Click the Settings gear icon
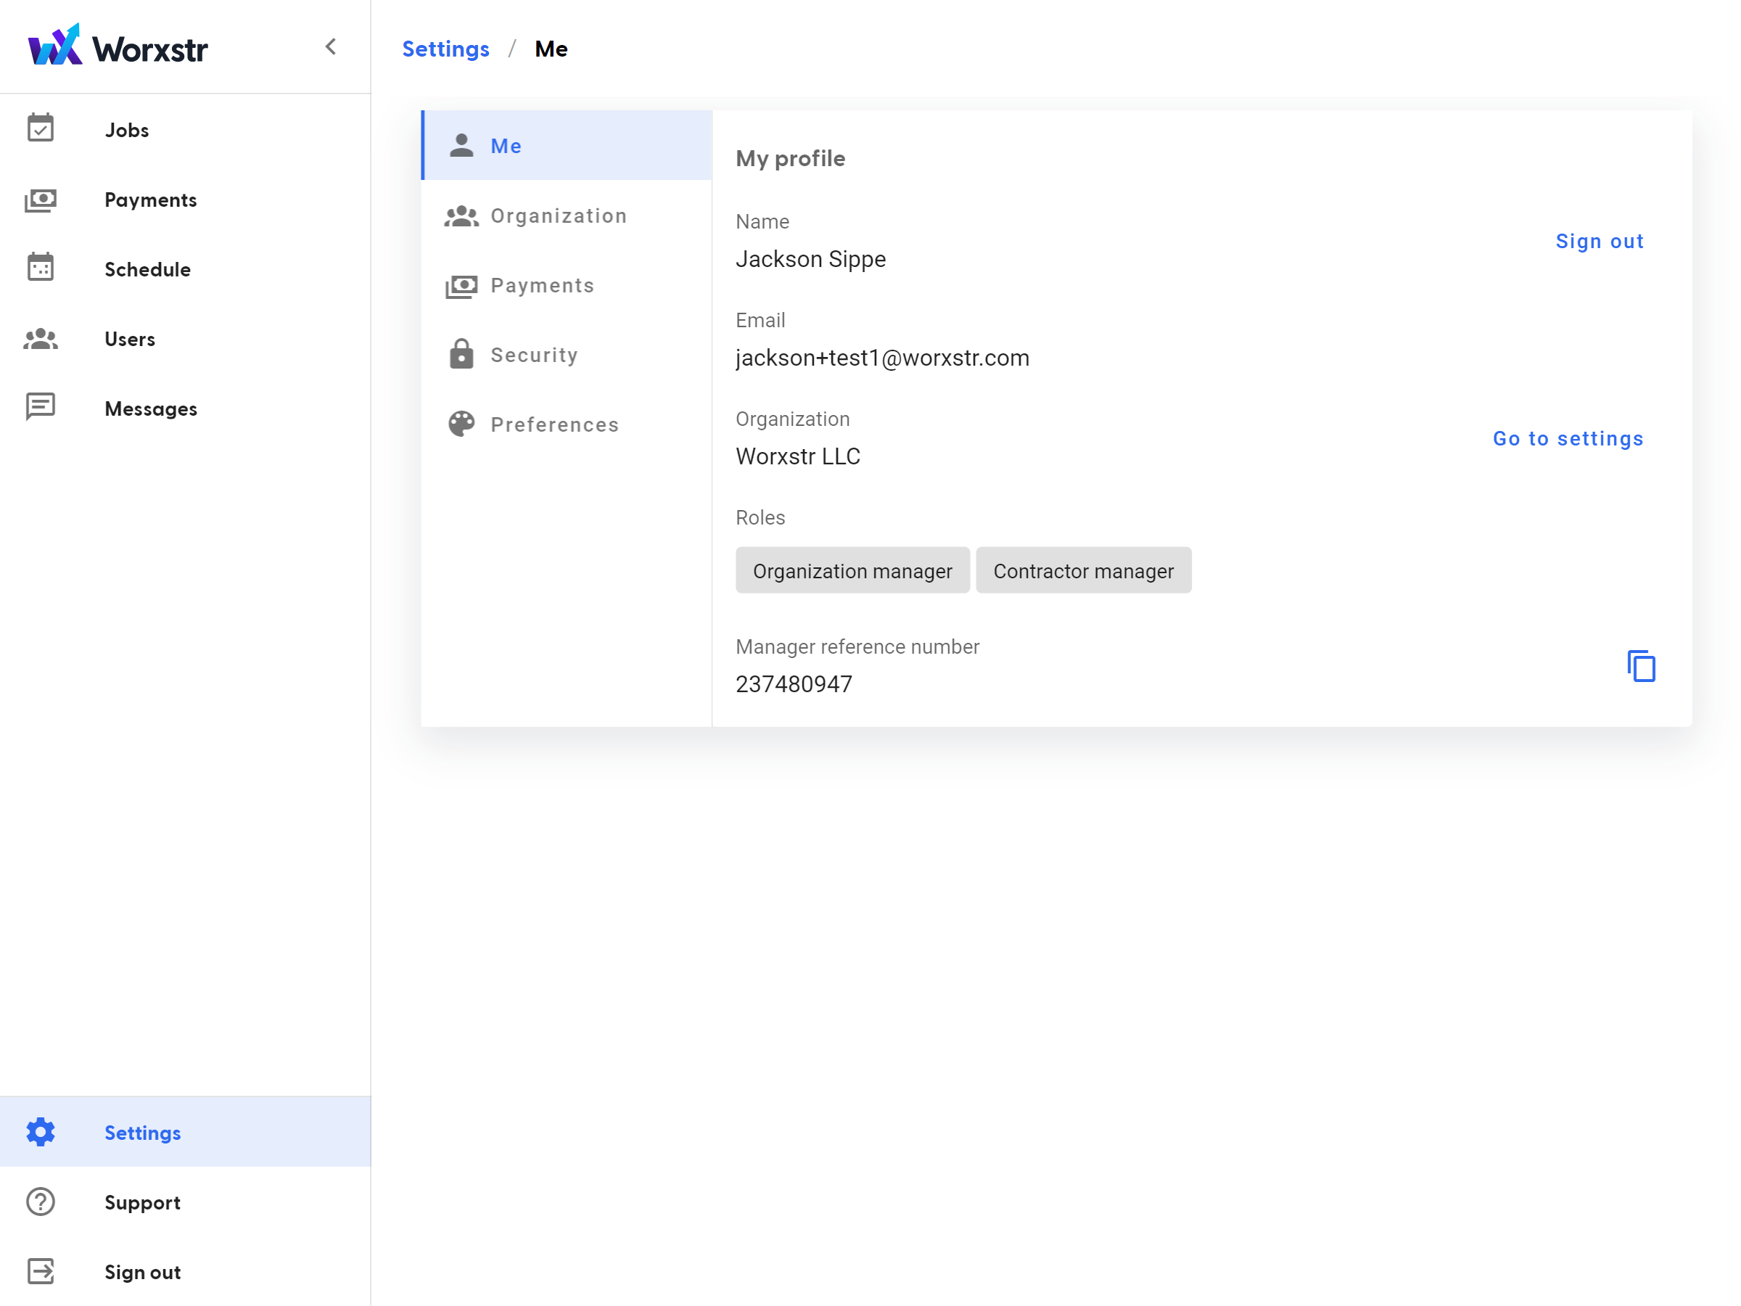 coord(41,1131)
